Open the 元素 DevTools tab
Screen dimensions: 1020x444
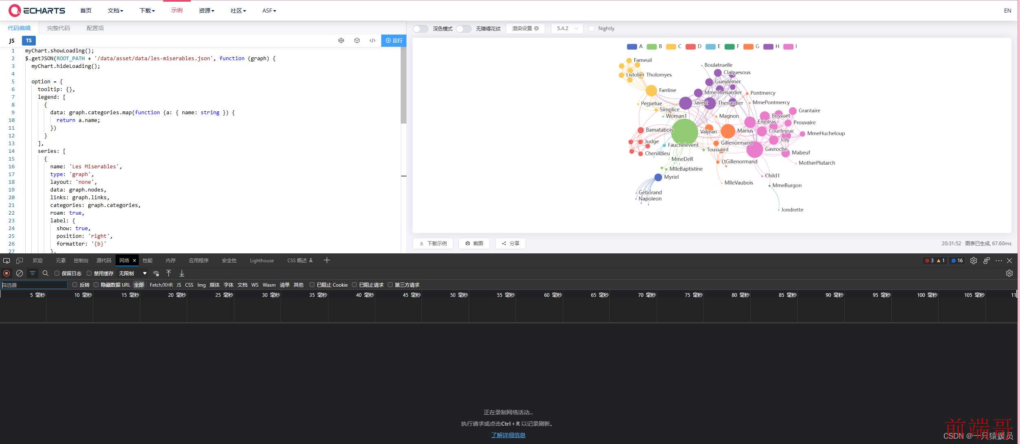point(61,261)
